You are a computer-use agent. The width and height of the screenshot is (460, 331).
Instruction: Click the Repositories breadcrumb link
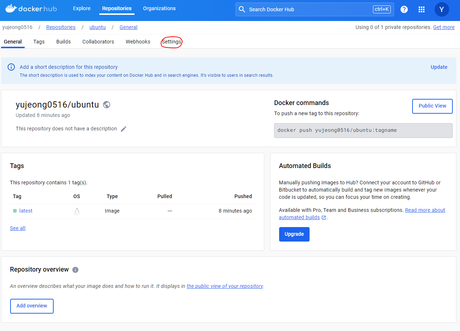61,27
